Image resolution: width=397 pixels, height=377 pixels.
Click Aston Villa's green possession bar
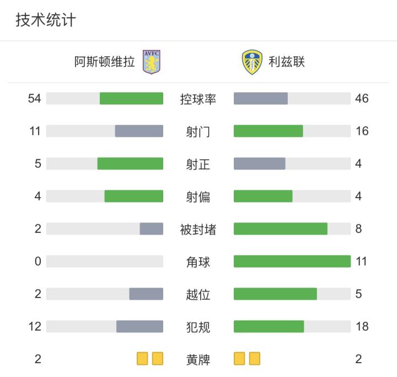[131, 98]
